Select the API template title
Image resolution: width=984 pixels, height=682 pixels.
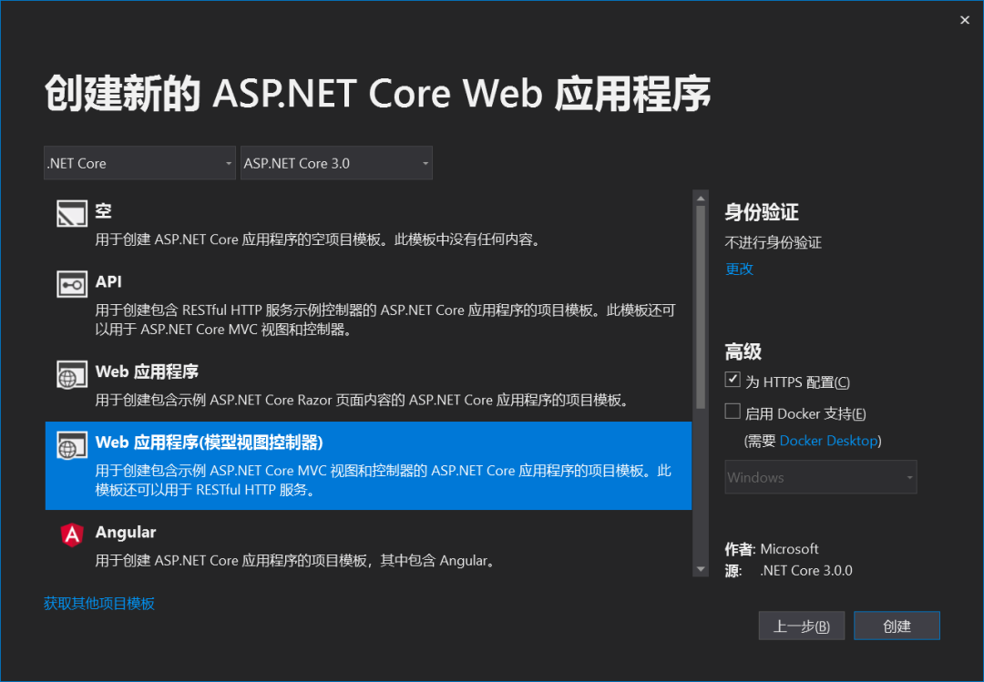(x=108, y=281)
